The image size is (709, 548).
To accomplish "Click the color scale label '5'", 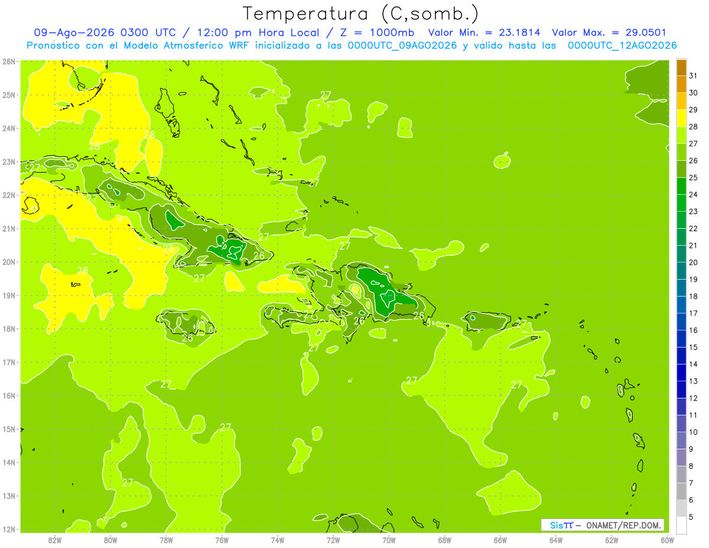I will [691, 517].
